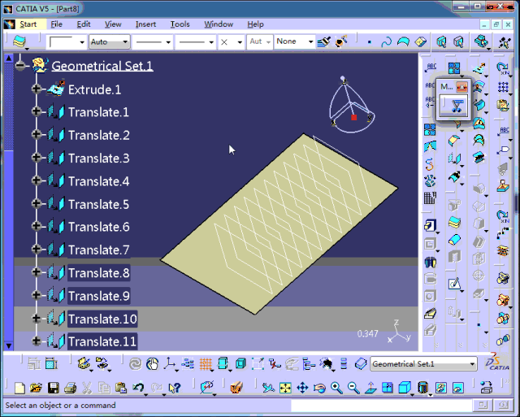Click the Painter brush icon in Graphic Properties
This screenshot has height=417, width=520.
[323, 41]
